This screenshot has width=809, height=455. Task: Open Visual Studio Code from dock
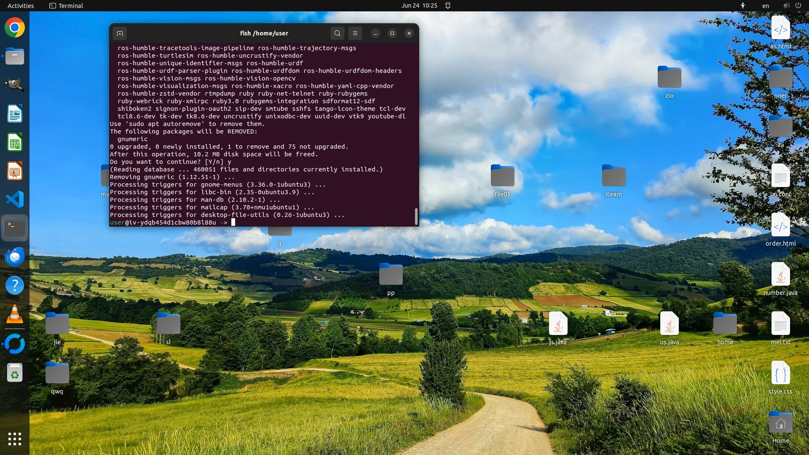click(x=15, y=199)
